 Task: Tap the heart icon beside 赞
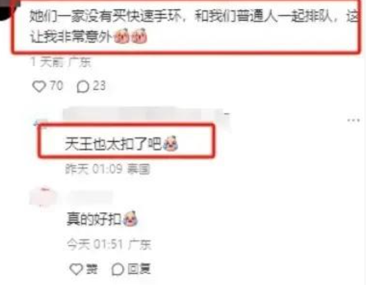click(x=76, y=269)
